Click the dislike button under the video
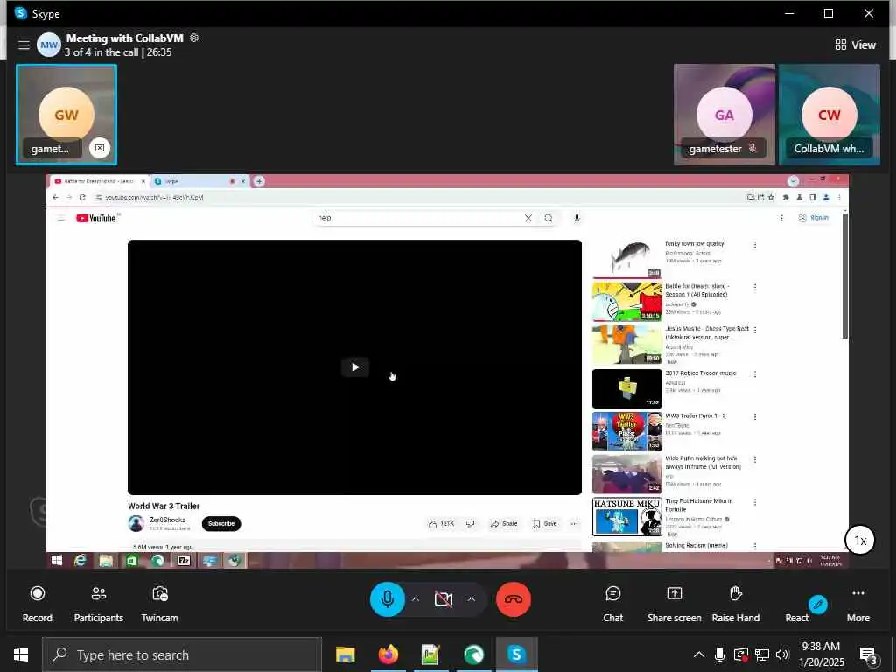The width and height of the screenshot is (896, 672). pos(470,523)
